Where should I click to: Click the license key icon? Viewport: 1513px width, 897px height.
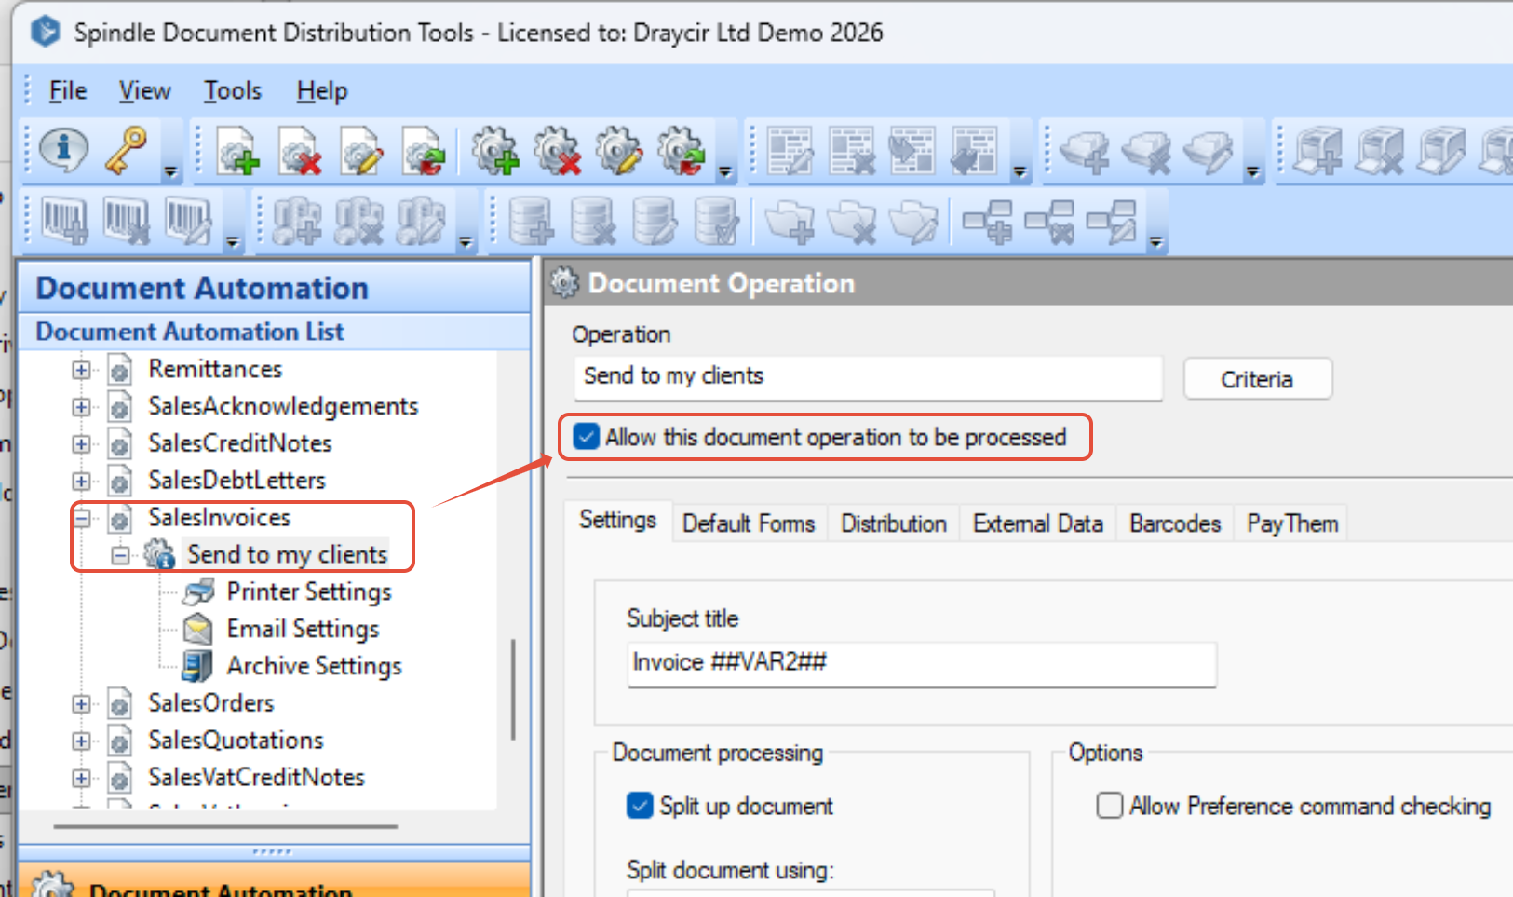click(126, 150)
